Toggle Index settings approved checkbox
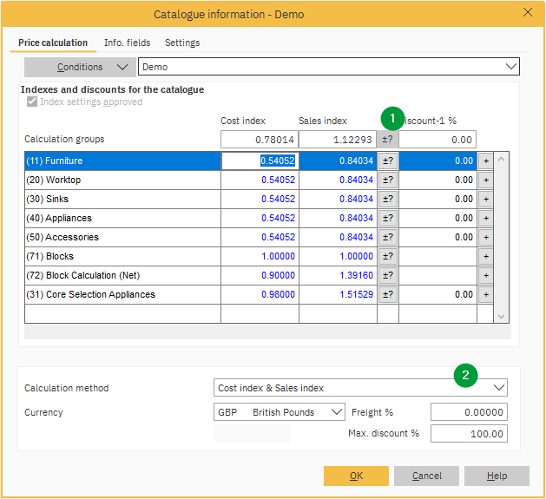Screen dimensions: 546x499 (x=32, y=102)
